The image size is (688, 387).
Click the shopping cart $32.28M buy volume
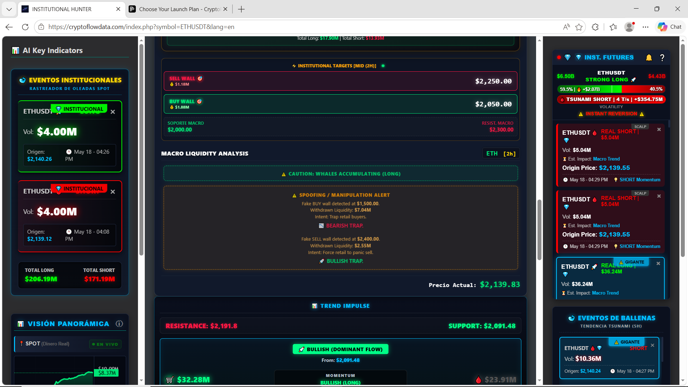(188, 380)
